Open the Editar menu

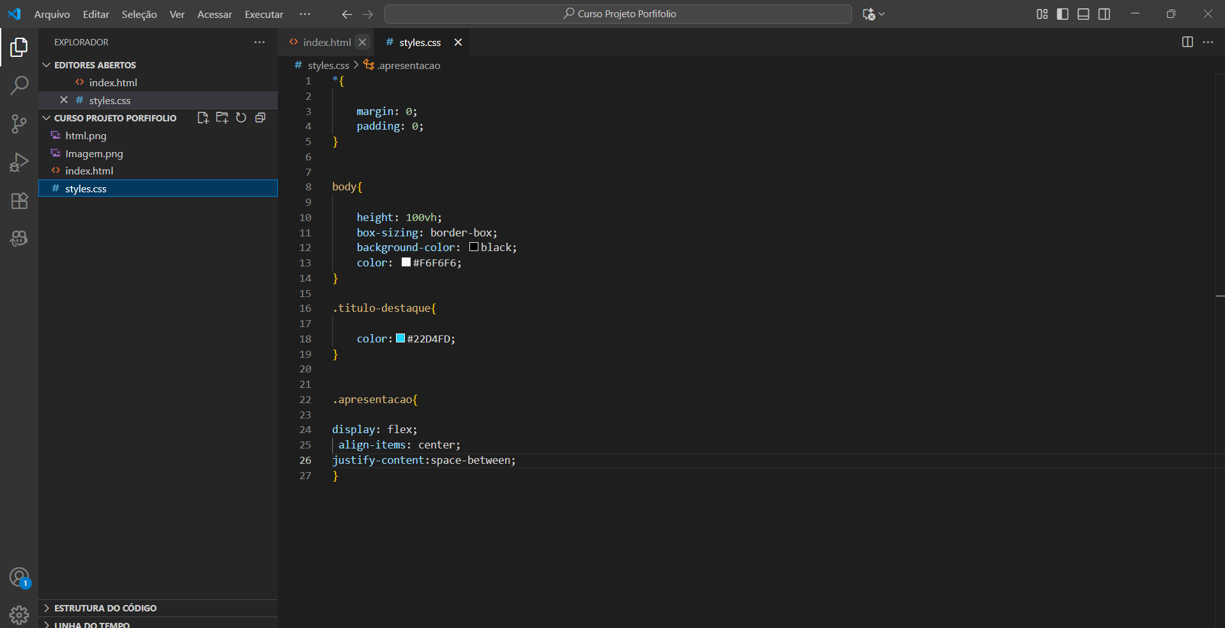pos(96,14)
